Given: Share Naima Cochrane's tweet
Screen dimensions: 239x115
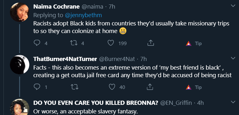Looking at the screenshot, I should [x=151, y=43].
